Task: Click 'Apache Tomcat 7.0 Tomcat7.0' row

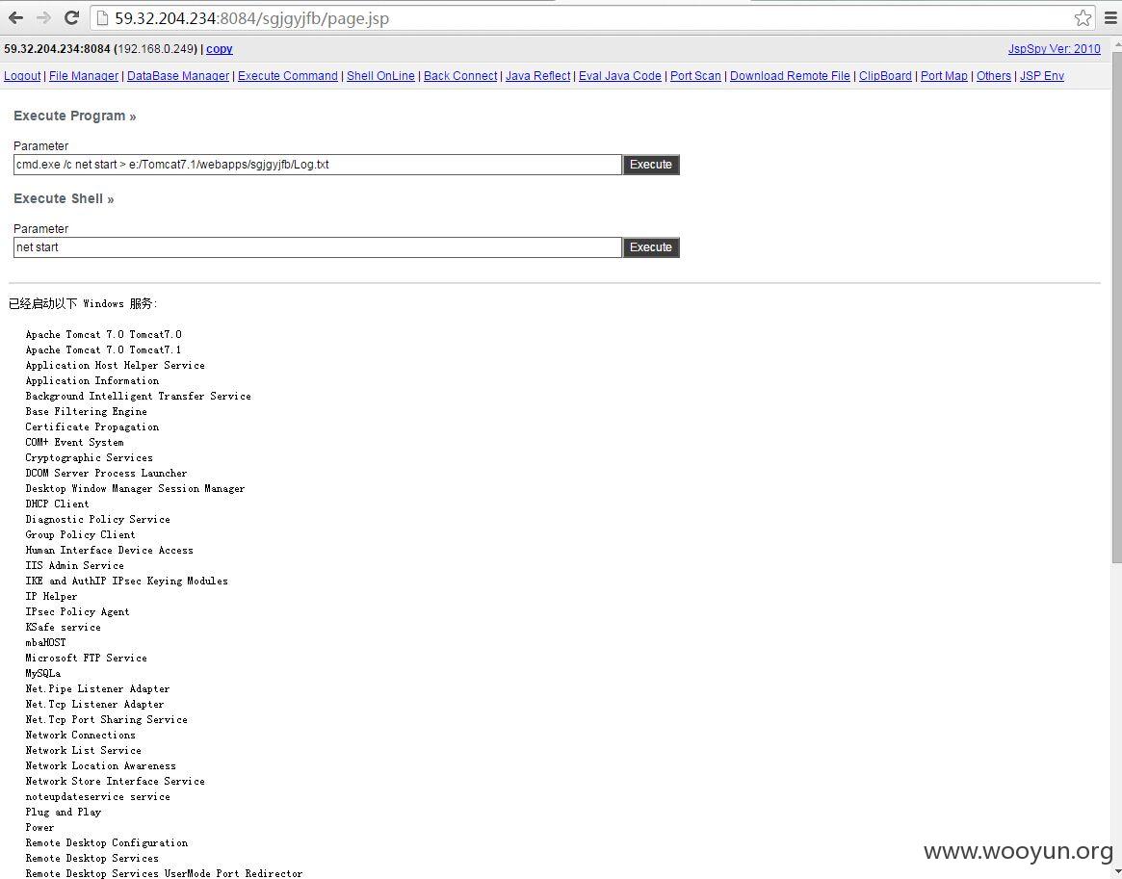Action: point(104,335)
